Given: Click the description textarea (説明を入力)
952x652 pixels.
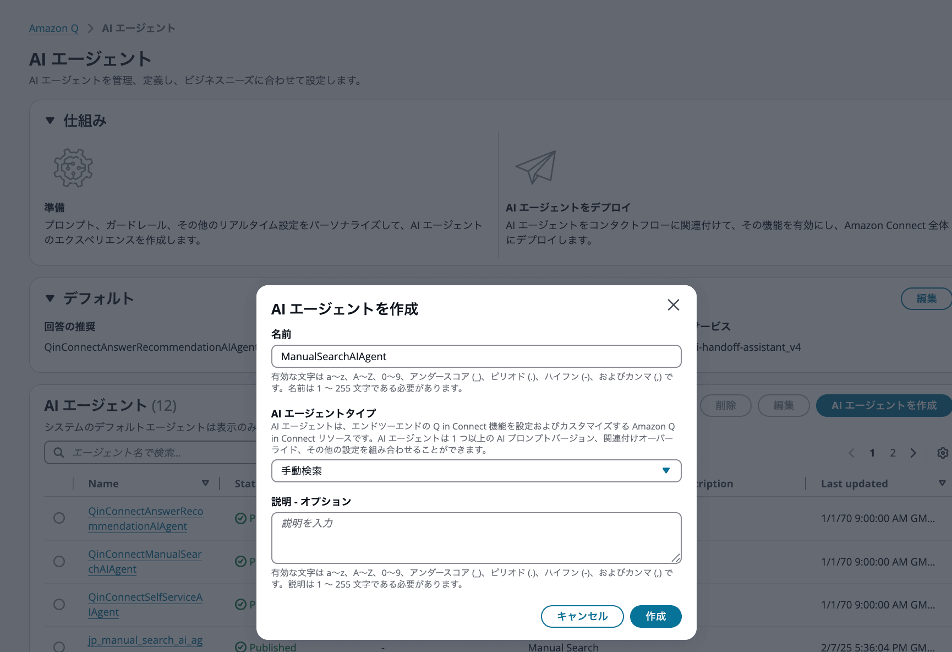Looking at the screenshot, I should [x=476, y=537].
